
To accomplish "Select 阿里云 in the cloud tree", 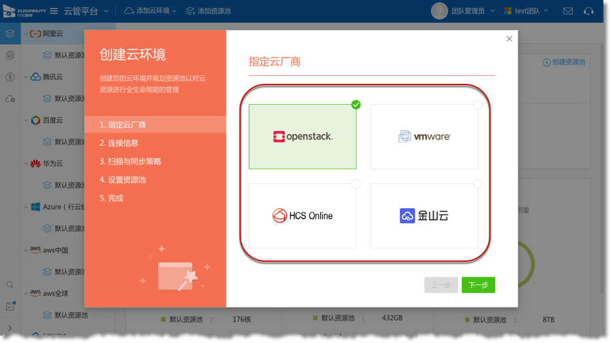I will (52, 34).
